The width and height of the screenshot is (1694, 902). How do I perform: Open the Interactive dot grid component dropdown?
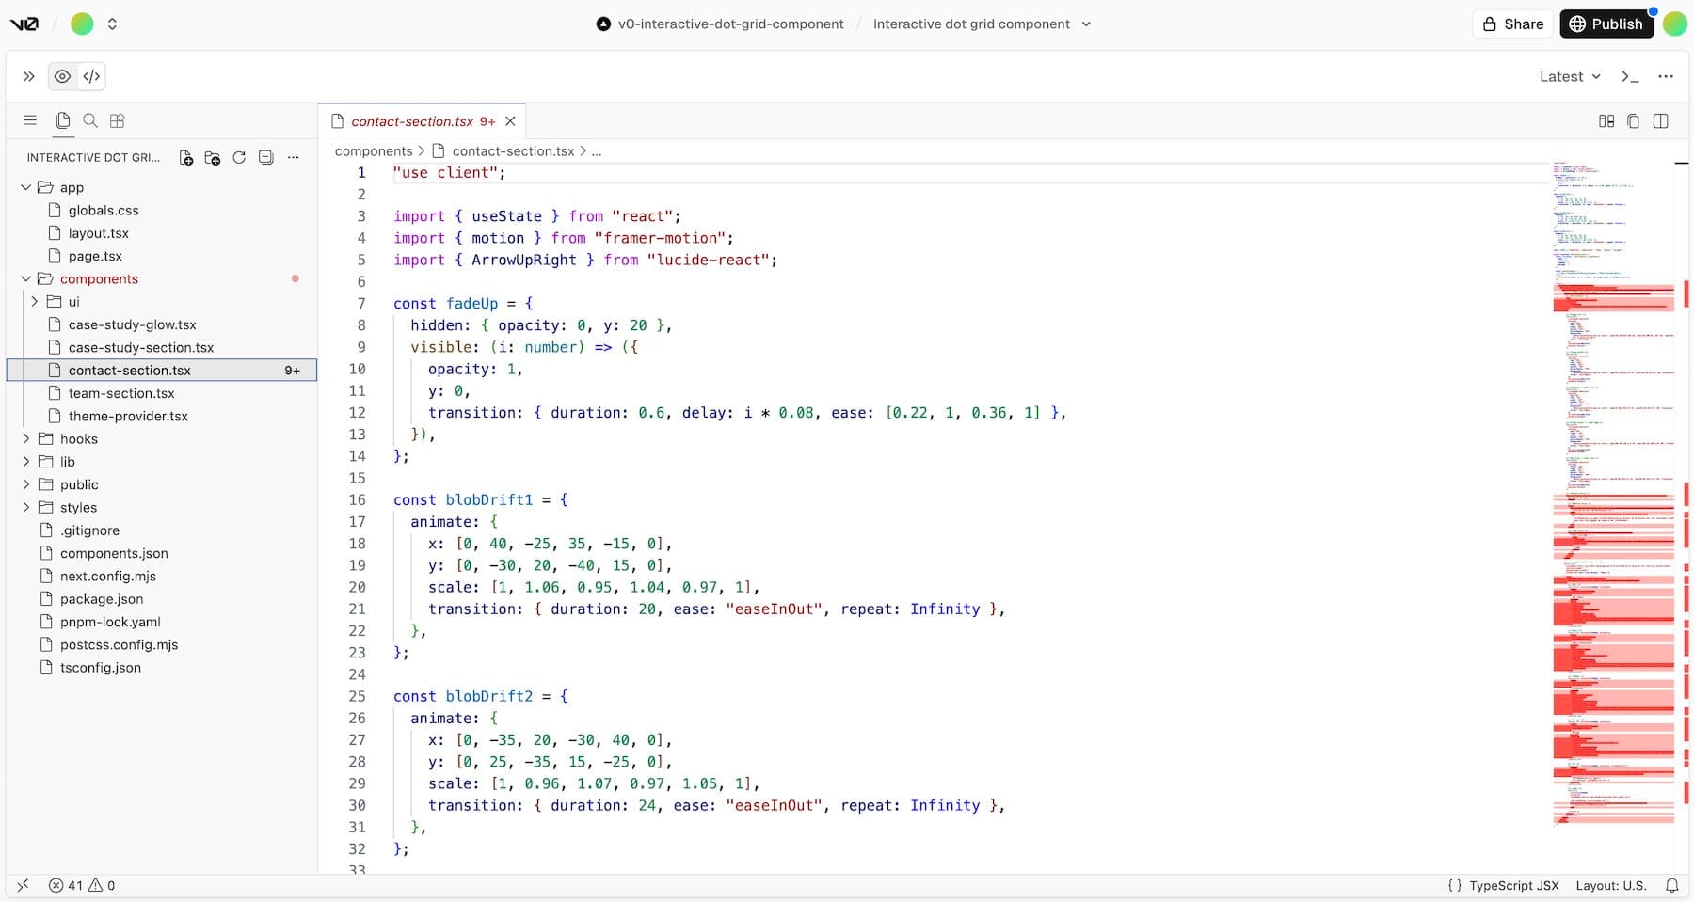pyautogui.click(x=981, y=24)
